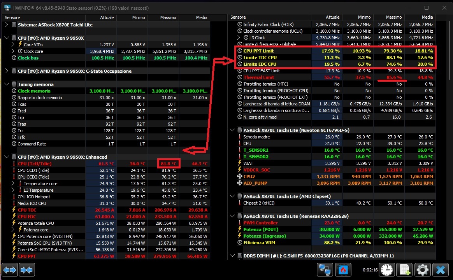This screenshot has width=453, height=280.
Task: Click the flame sensor alert icon
Action: [343, 270]
